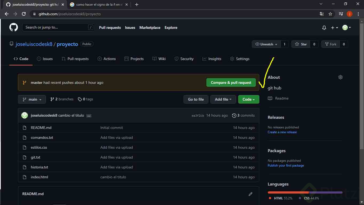Open the joseluiscodesk8 owner link
Image resolution: width=364 pixels, height=205 pixels.
coord(34,44)
